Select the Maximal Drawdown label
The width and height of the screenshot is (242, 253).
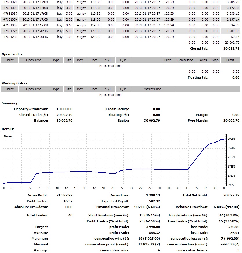(113, 207)
